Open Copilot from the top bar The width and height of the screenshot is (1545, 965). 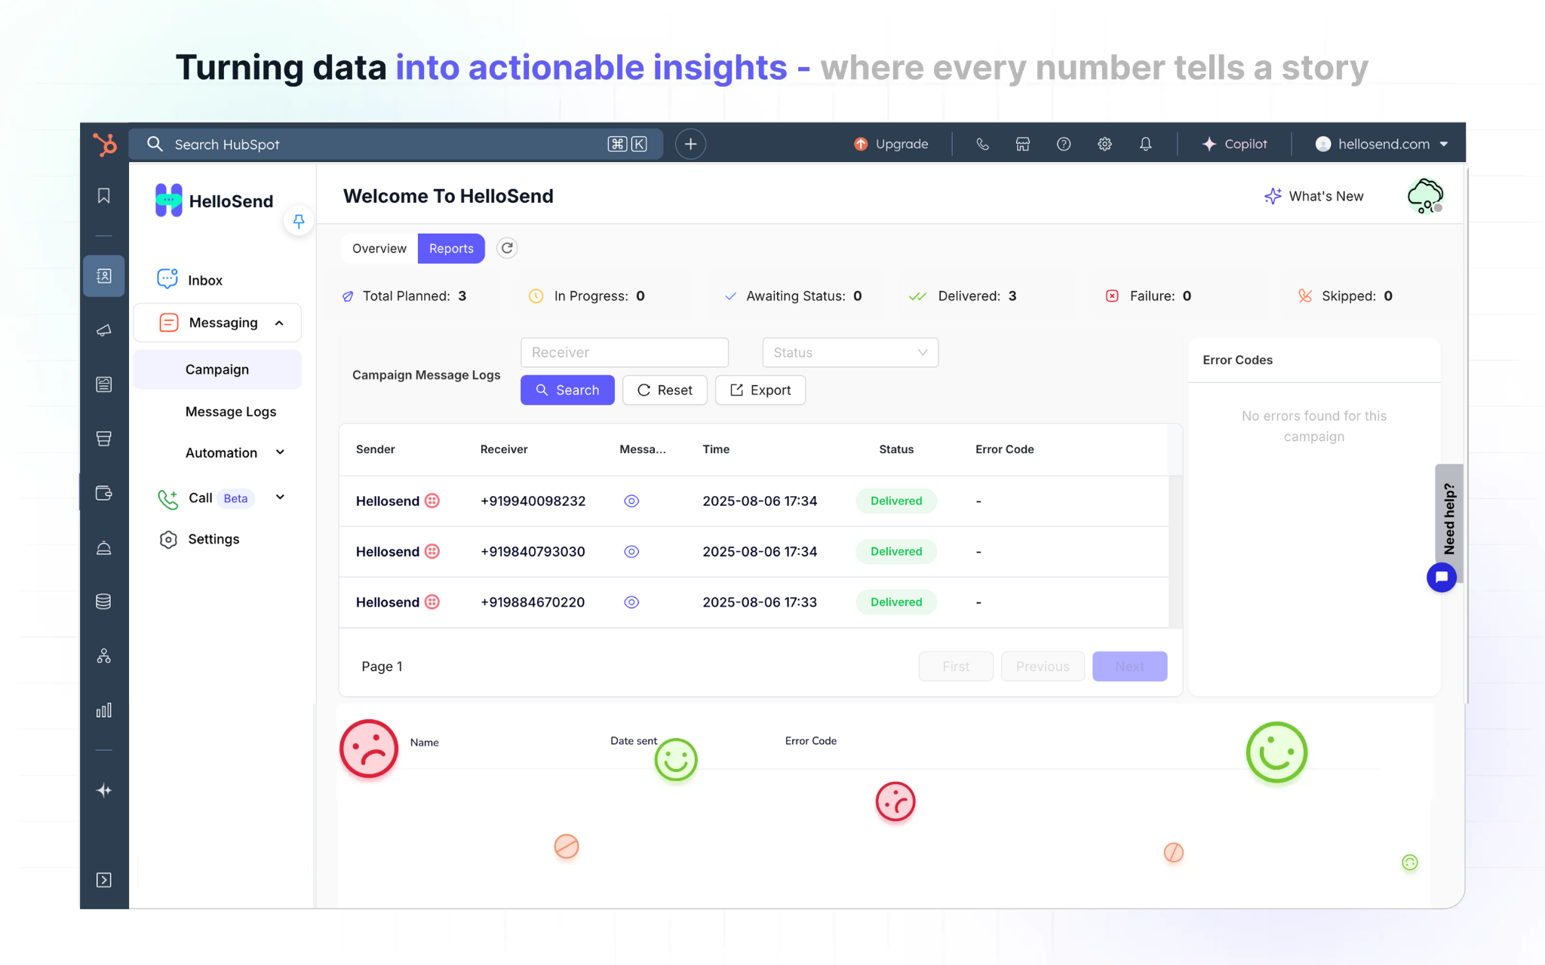pos(1234,144)
